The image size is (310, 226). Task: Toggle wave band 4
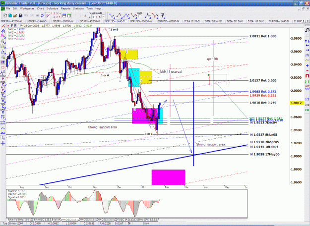coord(96,17)
